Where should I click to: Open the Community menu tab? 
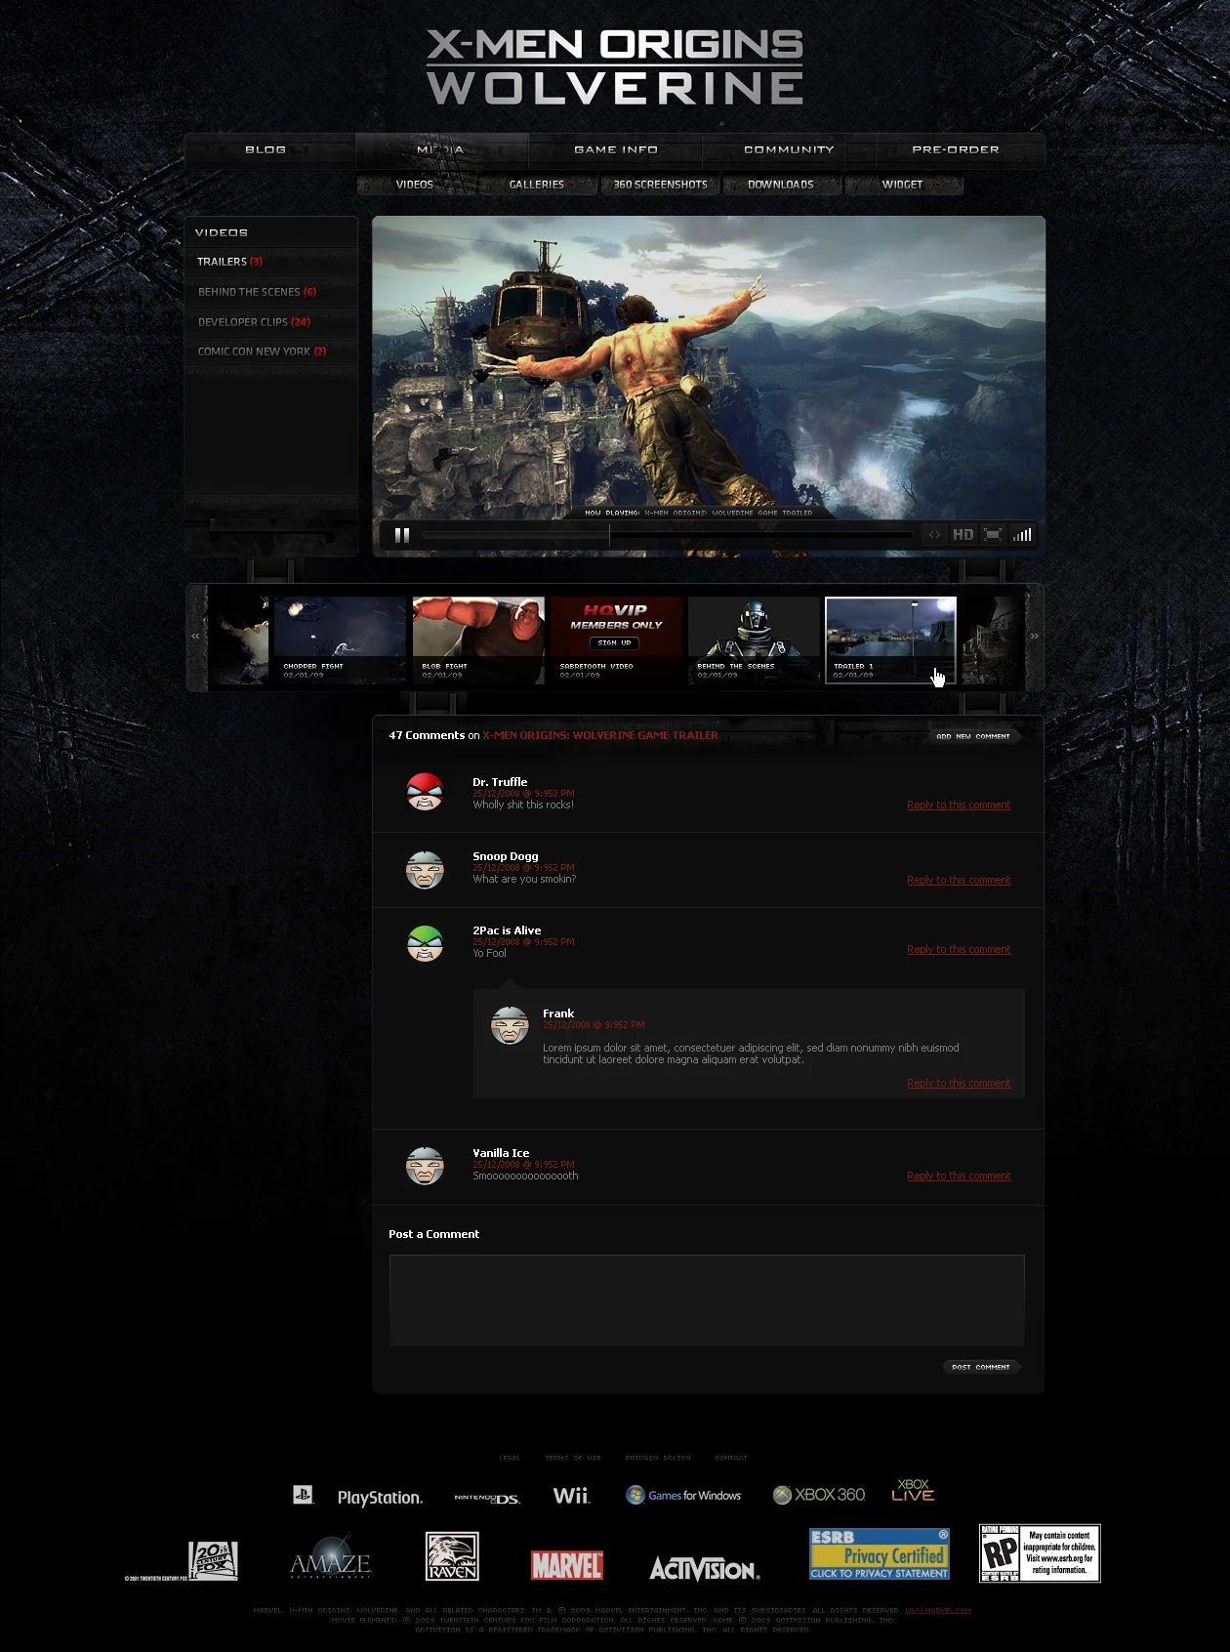pos(789,149)
